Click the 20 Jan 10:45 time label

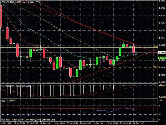coord(46,123)
